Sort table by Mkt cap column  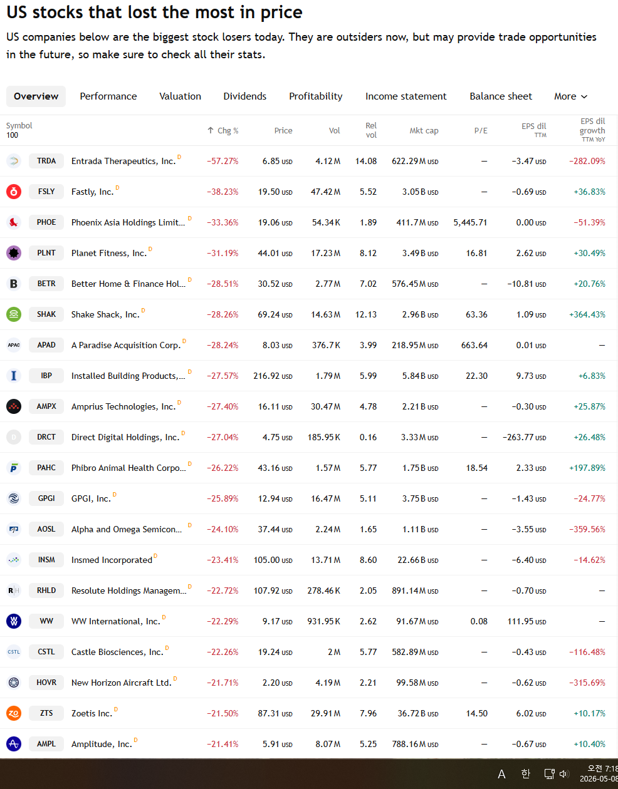pyautogui.click(x=424, y=131)
